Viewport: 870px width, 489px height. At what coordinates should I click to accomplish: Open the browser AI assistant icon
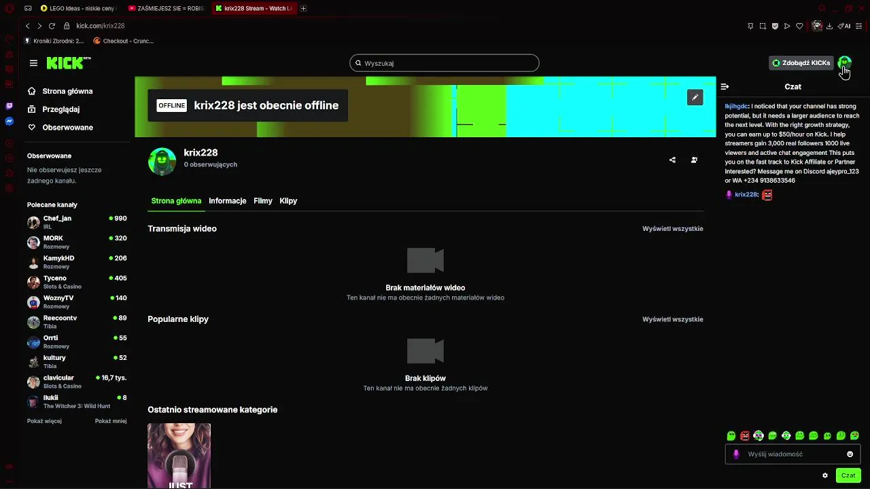tap(845, 26)
